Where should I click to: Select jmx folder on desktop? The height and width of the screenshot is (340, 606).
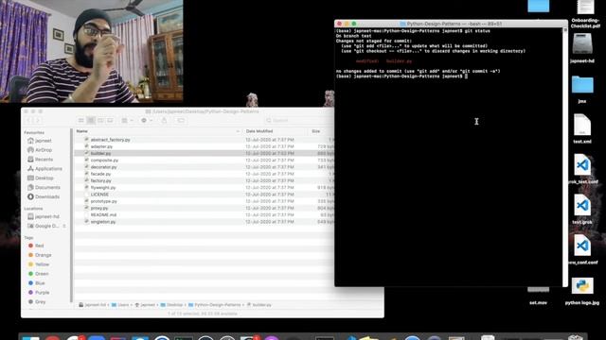[582, 89]
